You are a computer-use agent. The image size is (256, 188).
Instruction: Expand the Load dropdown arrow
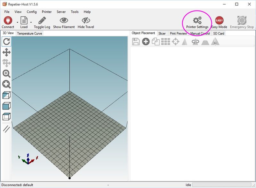pyautogui.click(x=31, y=22)
